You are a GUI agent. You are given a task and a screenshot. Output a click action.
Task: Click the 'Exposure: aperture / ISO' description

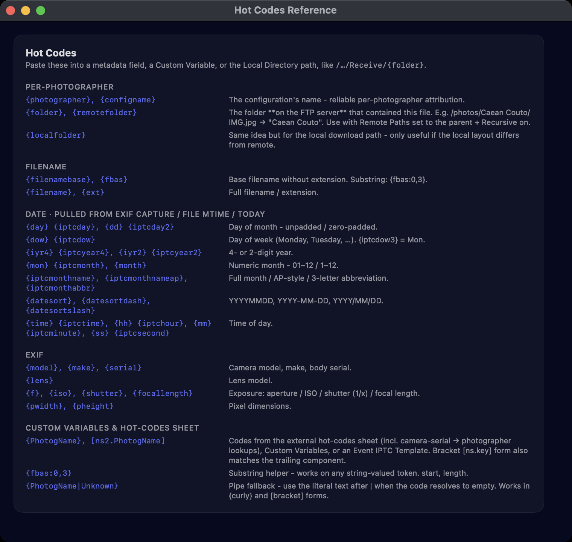point(324,393)
